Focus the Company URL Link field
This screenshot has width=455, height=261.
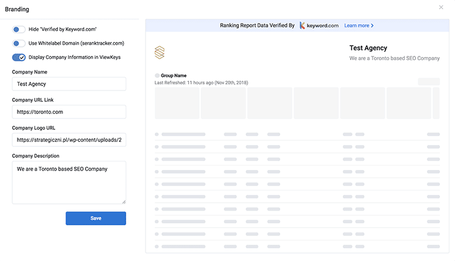click(x=69, y=112)
